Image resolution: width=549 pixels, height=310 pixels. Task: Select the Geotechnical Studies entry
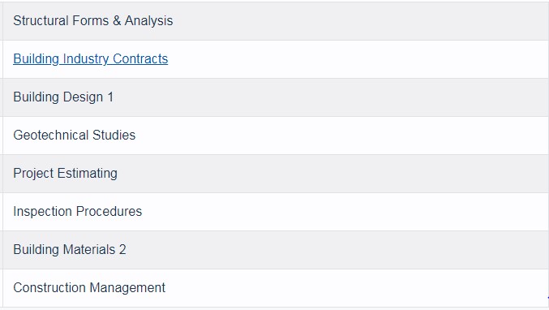click(x=75, y=135)
